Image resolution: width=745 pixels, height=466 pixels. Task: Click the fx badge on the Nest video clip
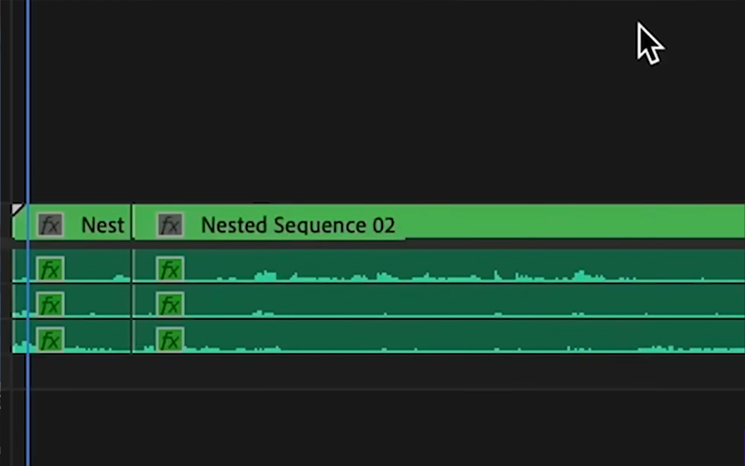pos(49,225)
